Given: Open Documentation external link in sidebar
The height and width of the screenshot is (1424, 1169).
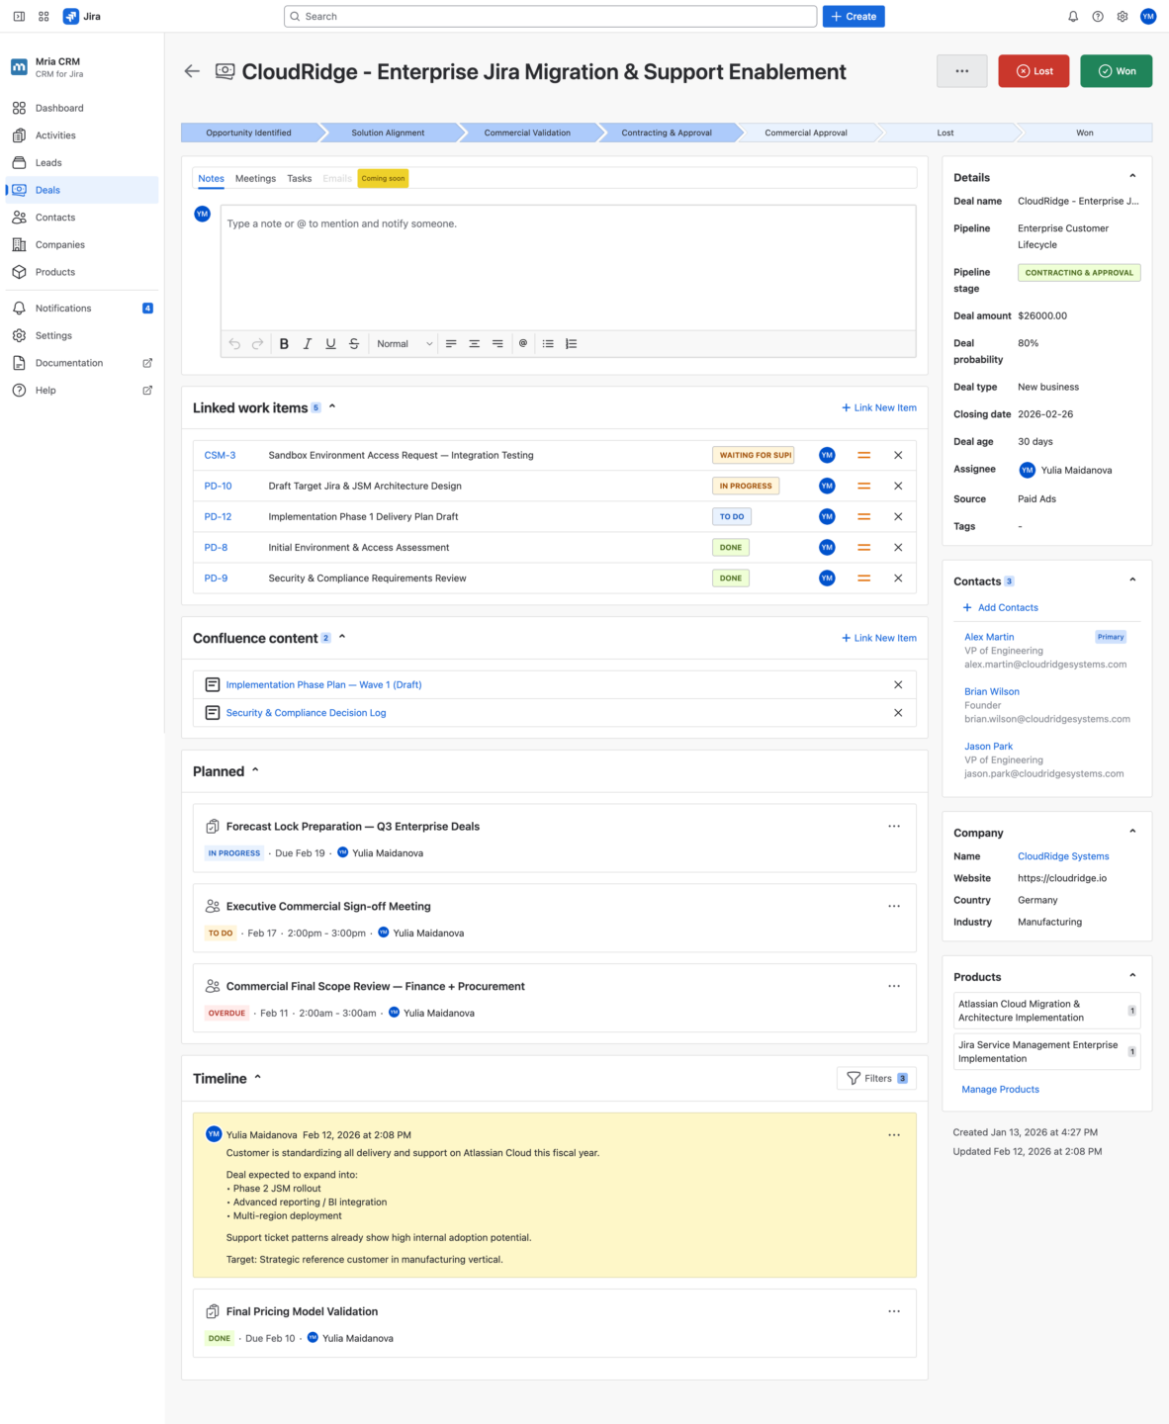Looking at the screenshot, I should (82, 363).
